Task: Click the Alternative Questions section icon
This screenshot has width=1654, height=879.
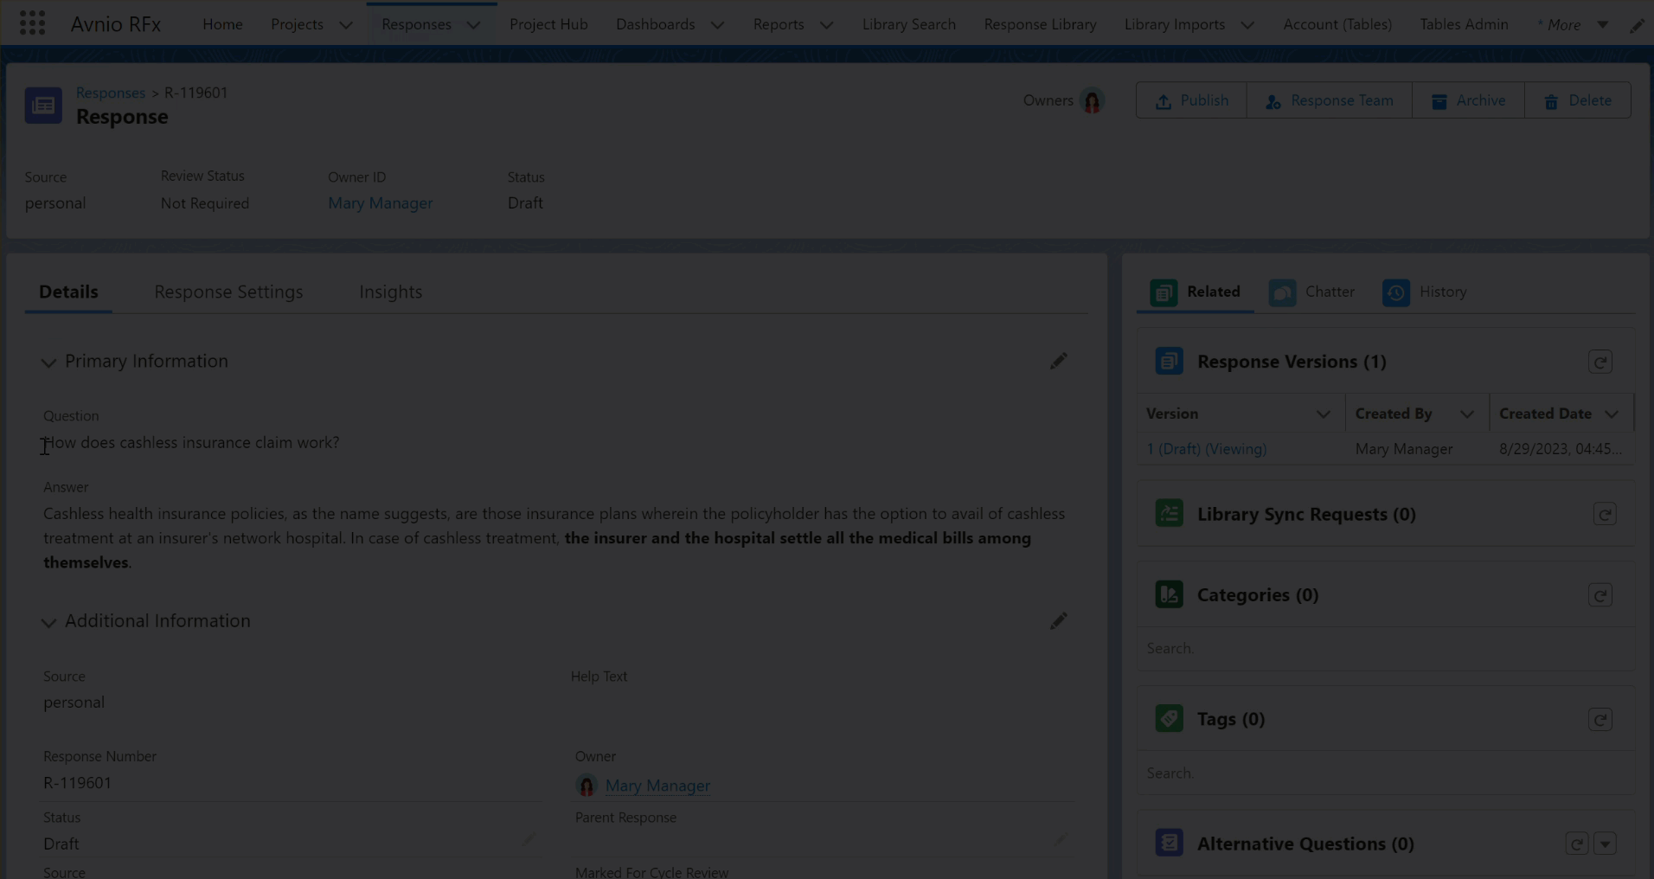Action: click(x=1169, y=843)
